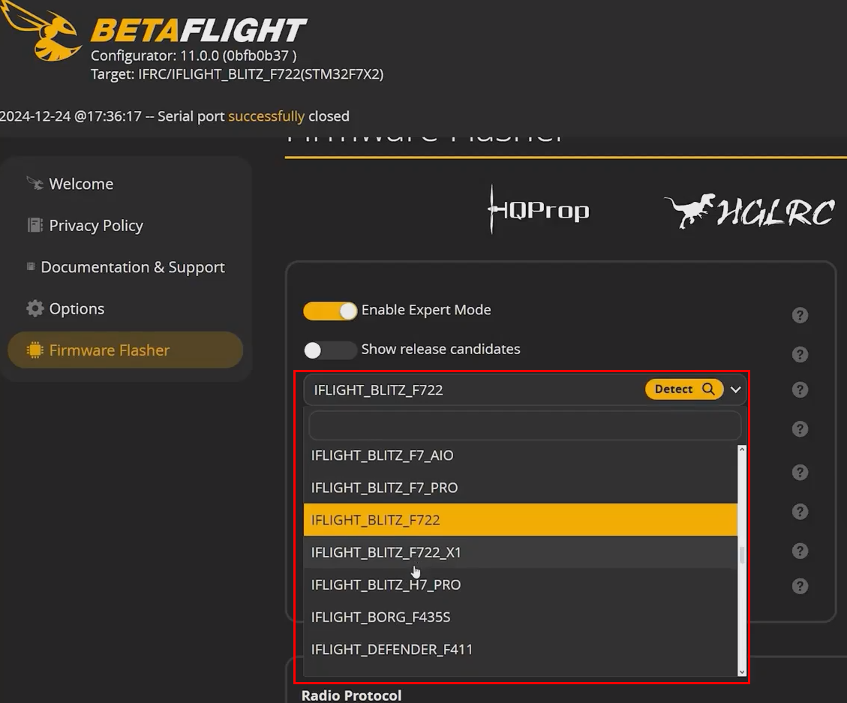Viewport: 847px width, 703px height.
Task: Click the HQProp sponsor logo
Action: pyautogui.click(x=539, y=209)
